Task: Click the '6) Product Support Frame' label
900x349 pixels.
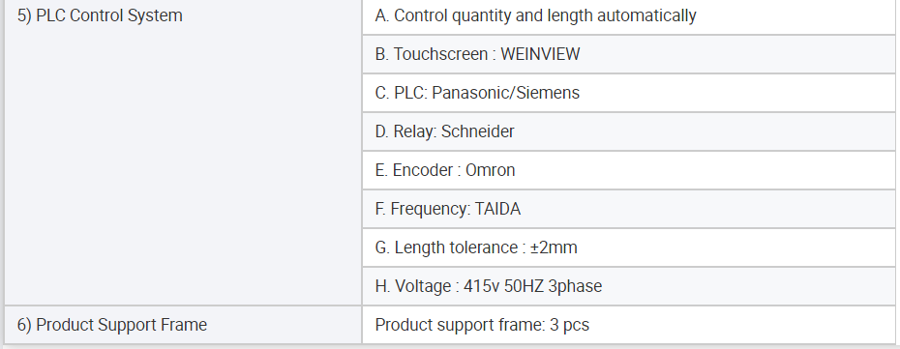Action: 112,325
